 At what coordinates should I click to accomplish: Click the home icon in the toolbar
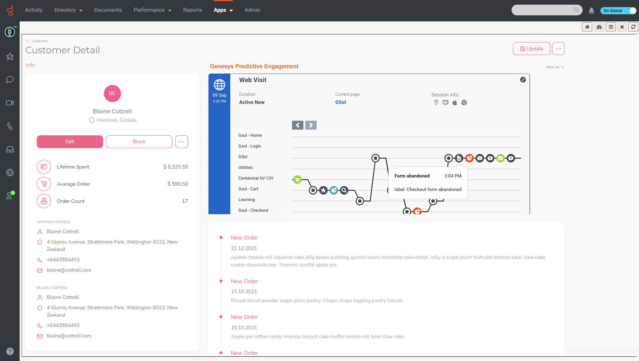tap(587, 26)
